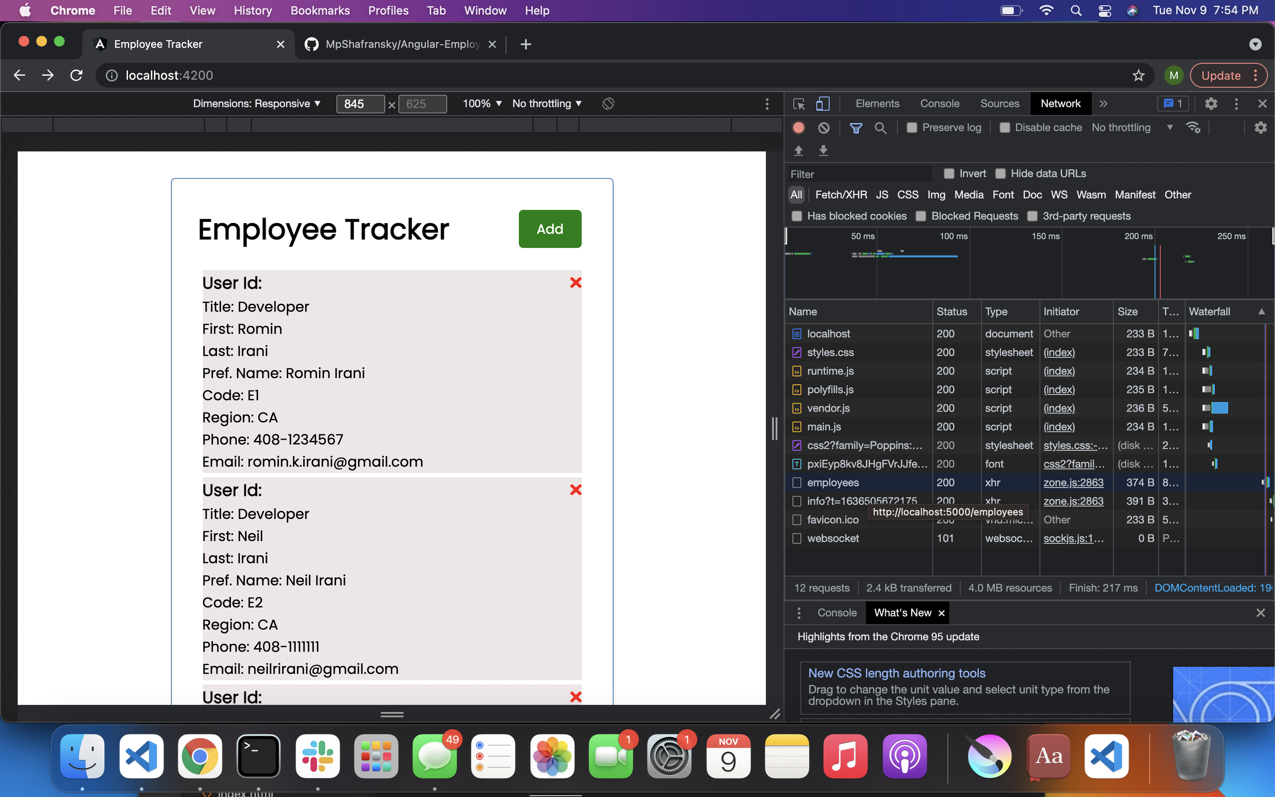1275x797 pixels.
Task: Click the network requests Filter input field
Action: tap(859, 174)
